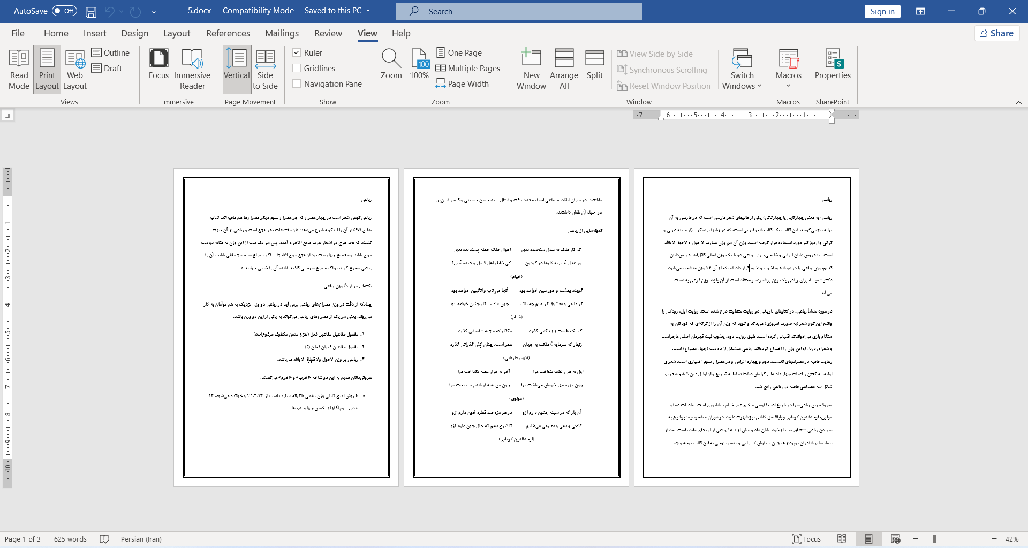Click zoom out minus button
Viewport: 1028px width, 548px height.
tap(916, 539)
